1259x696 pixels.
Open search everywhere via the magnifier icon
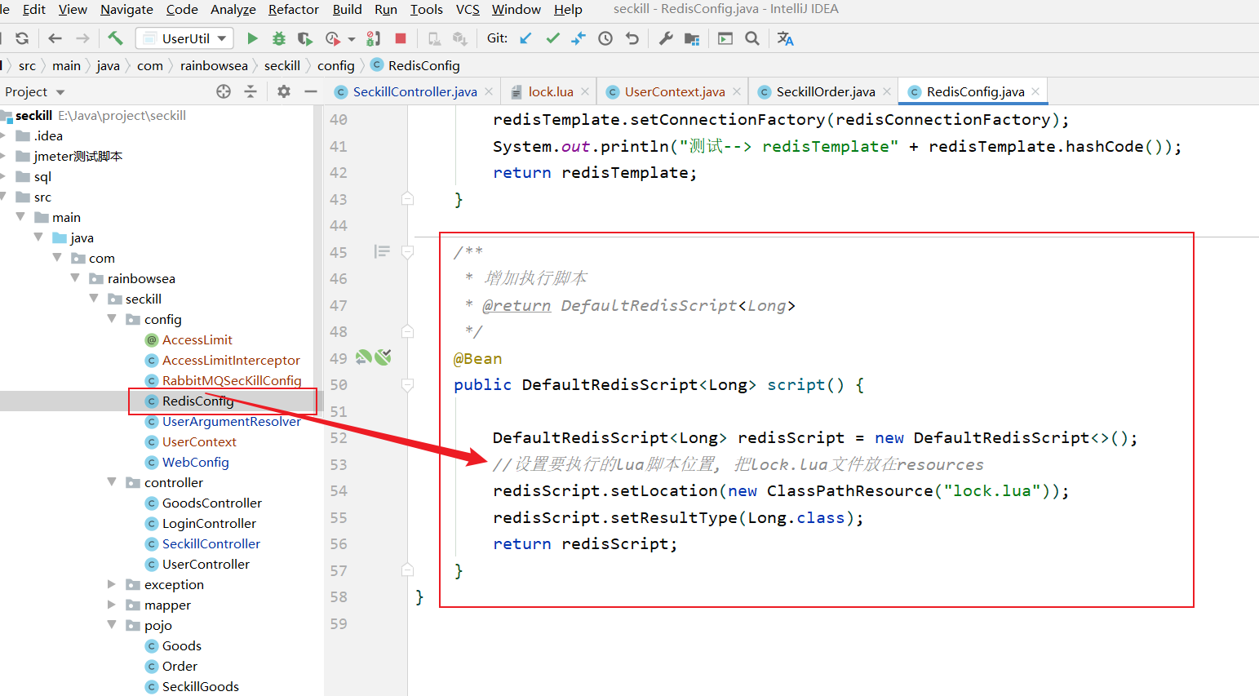click(752, 38)
